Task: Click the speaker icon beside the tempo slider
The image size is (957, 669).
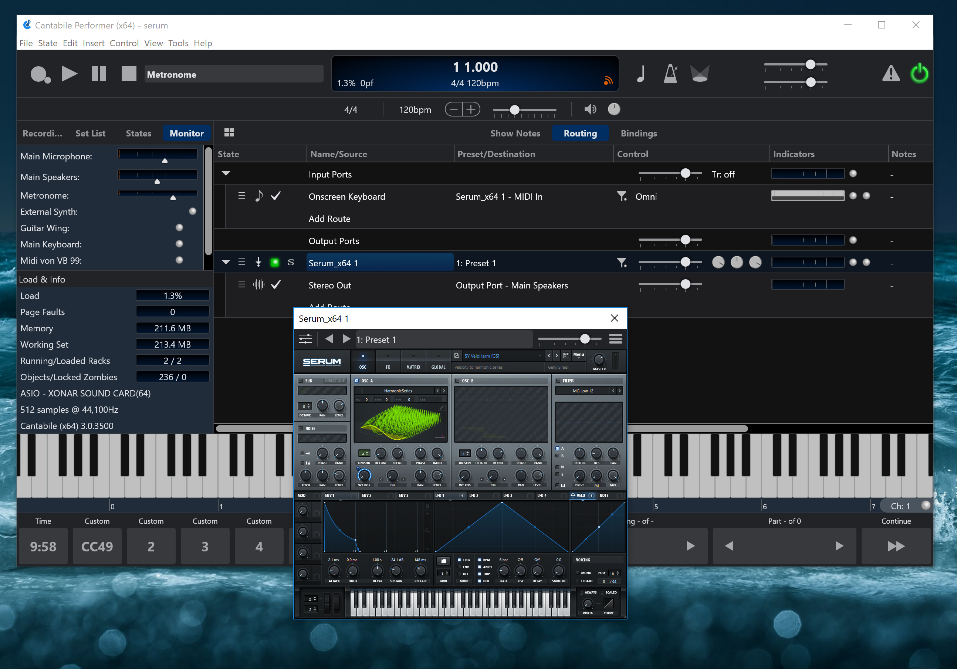Action: [x=590, y=109]
